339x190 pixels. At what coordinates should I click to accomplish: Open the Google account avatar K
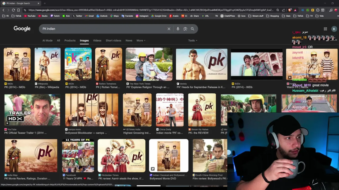[334, 29]
